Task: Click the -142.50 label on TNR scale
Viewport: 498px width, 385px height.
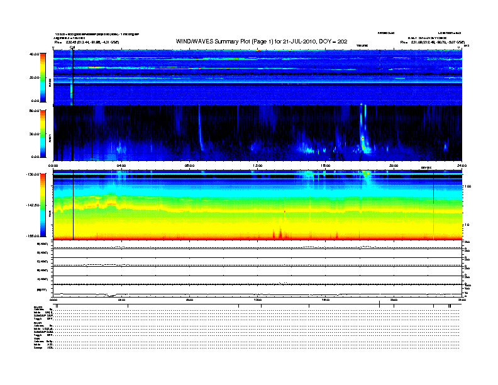Action: pyautogui.click(x=33, y=205)
